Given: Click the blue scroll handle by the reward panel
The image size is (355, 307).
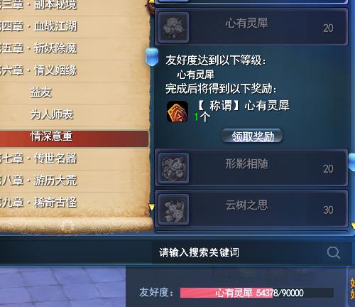Looking at the screenshot, I should click(x=152, y=57).
